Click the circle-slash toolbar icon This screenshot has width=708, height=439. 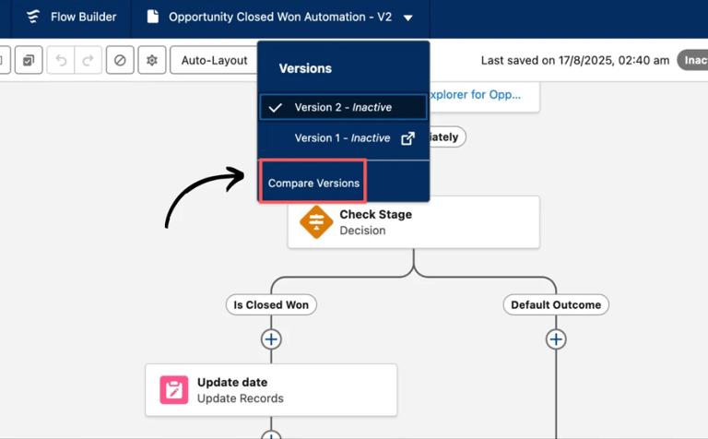click(x=120, y=61)
